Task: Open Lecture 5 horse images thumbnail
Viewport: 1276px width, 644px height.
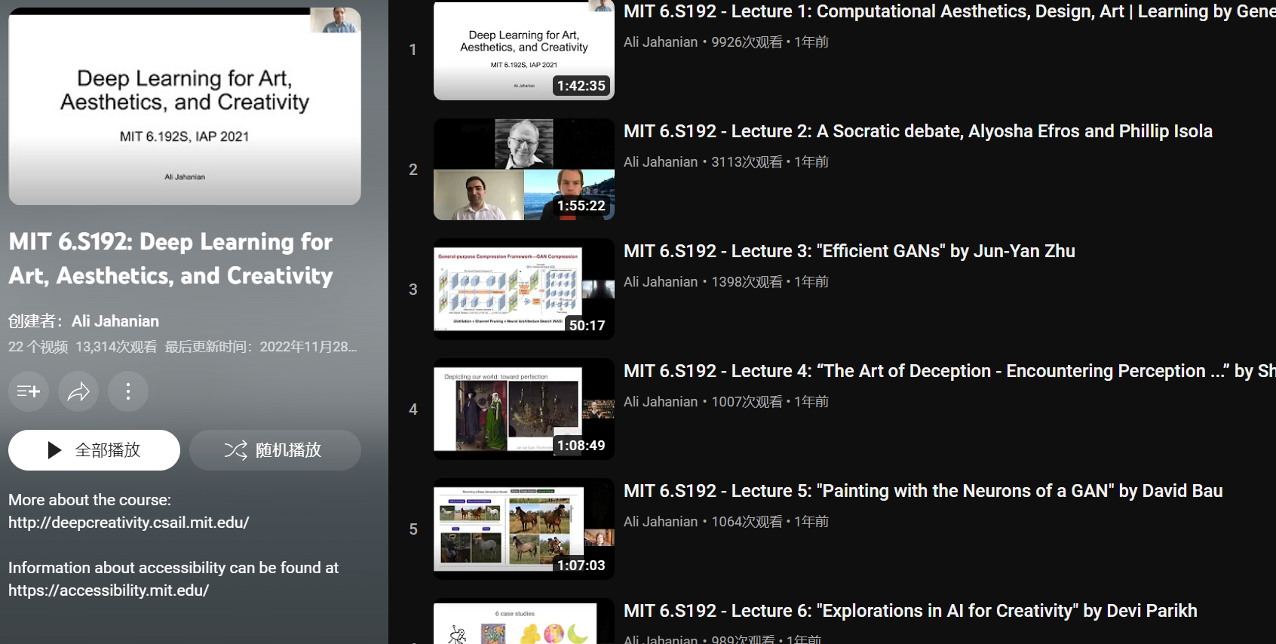Action: click(524, 529)
